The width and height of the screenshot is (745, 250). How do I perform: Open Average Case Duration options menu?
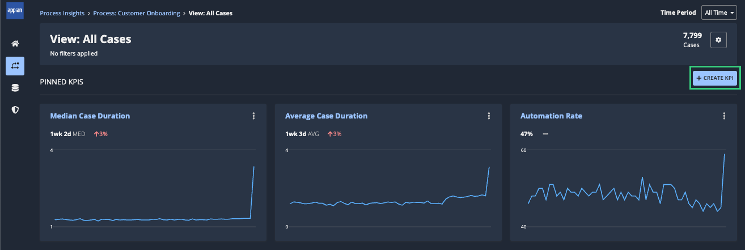click(x=489, y=116)
